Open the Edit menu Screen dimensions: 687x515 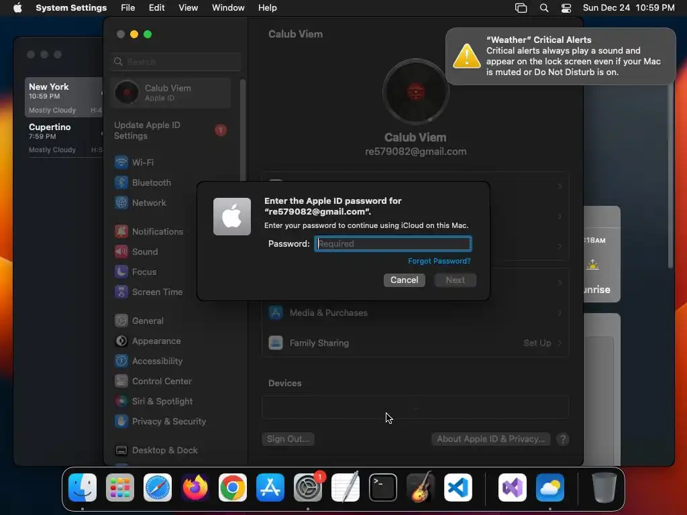coord(156,8)
